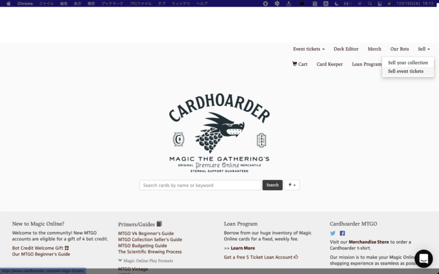439x274 pixels.
Task: Open the Cart icon link
Action: [x=300, y=64]
